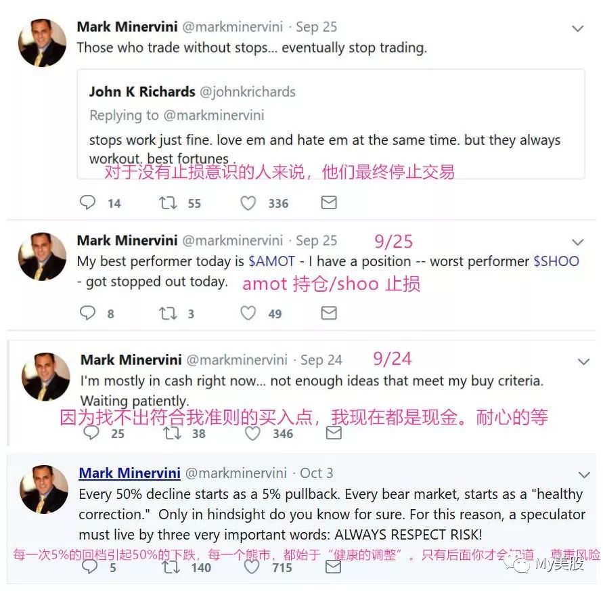Open more-options chevron on Sep 24 tweet

click(x=583, y=362)
